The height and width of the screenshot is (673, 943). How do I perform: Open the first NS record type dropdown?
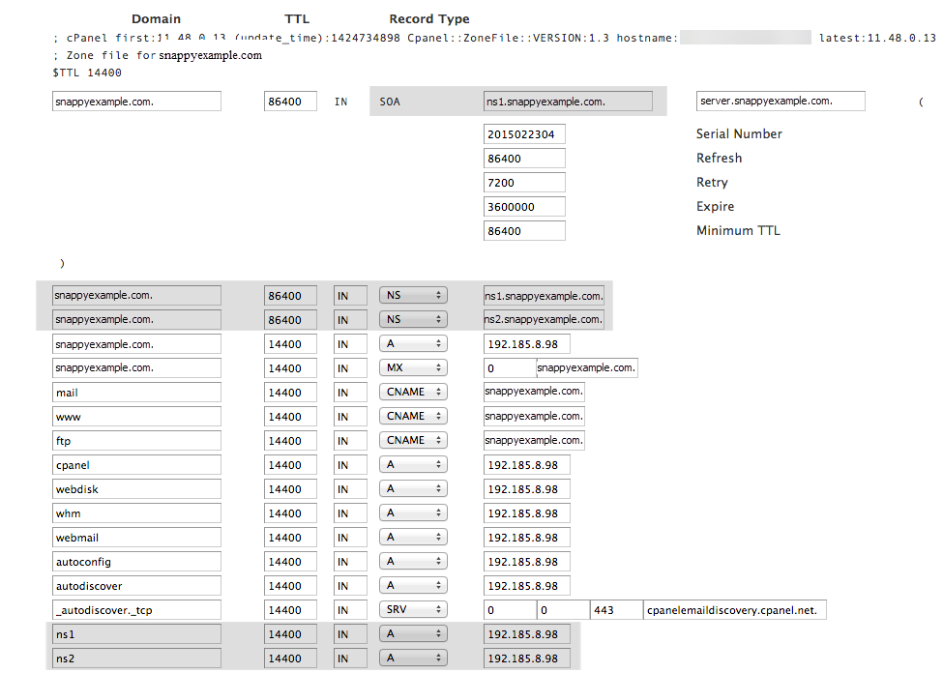tap(413, 295)
